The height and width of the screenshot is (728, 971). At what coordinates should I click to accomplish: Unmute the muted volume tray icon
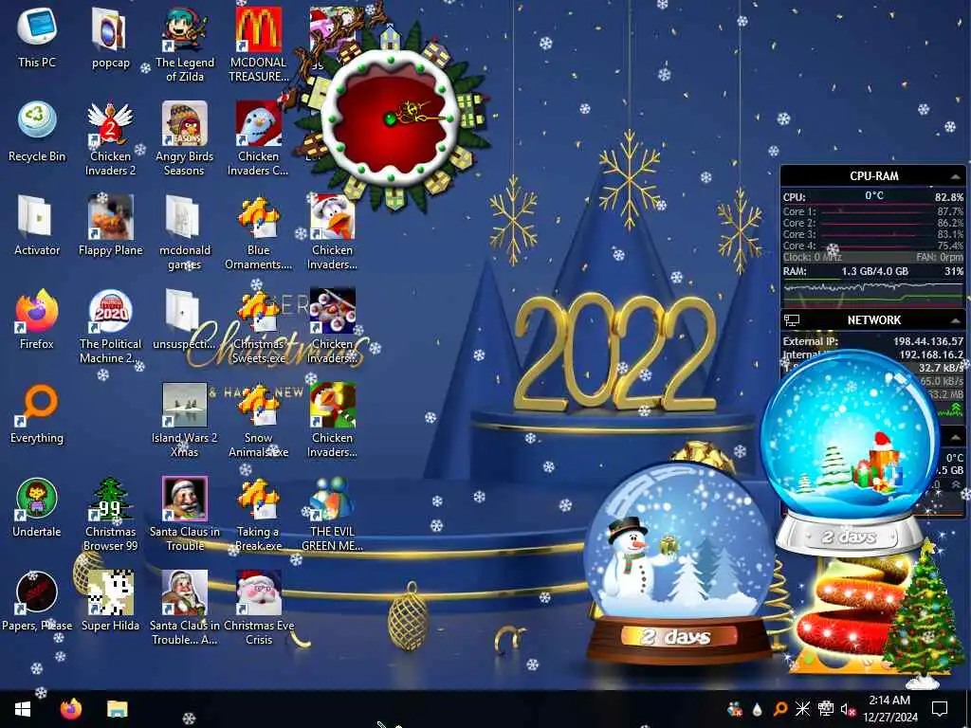point(849,709)
